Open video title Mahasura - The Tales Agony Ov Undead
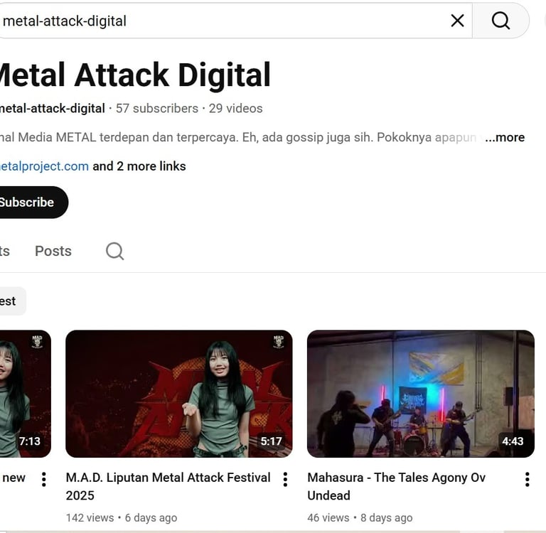This screenshot has width=546, height=533. pos(396,486)
